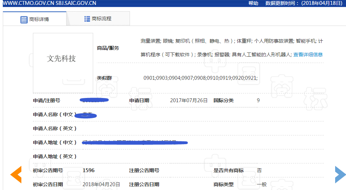Open the 商标详情 tab
346x190 pixels.
tap(35, 19)
